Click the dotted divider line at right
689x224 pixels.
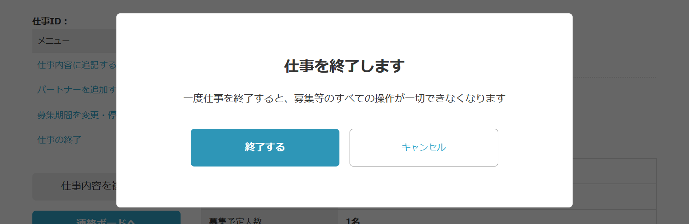click(614, 77)
